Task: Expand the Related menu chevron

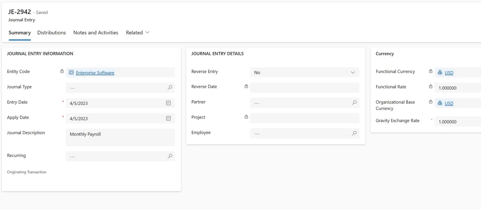Action: pos(147,33)
